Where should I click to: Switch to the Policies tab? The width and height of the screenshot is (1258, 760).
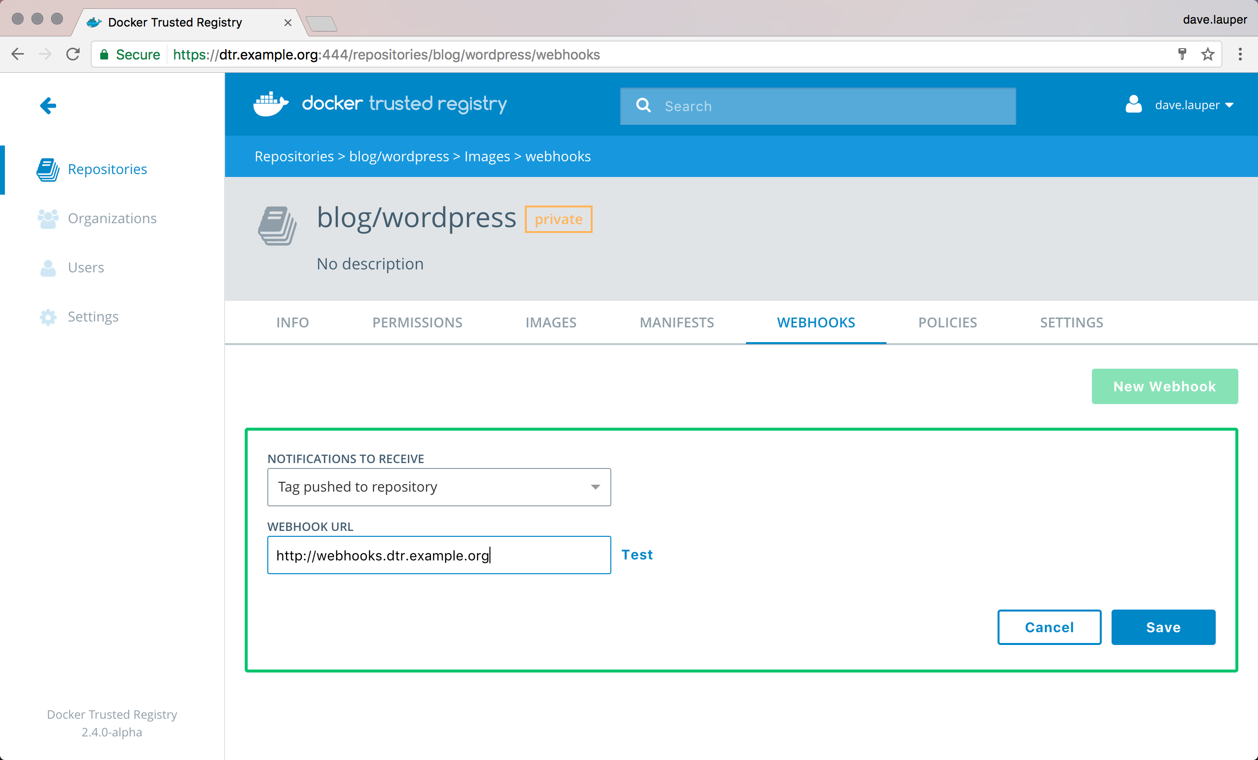tap(947, 323)
